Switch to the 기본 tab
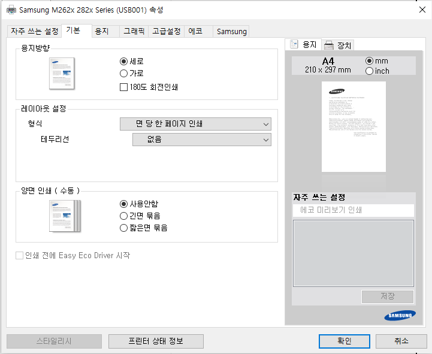432x354 pixels. (x=76, y=31)
